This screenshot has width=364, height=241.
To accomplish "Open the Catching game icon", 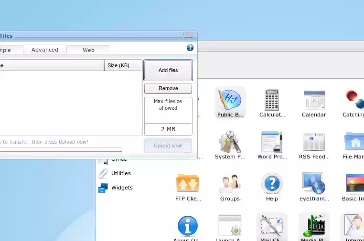I will (355, 100).
